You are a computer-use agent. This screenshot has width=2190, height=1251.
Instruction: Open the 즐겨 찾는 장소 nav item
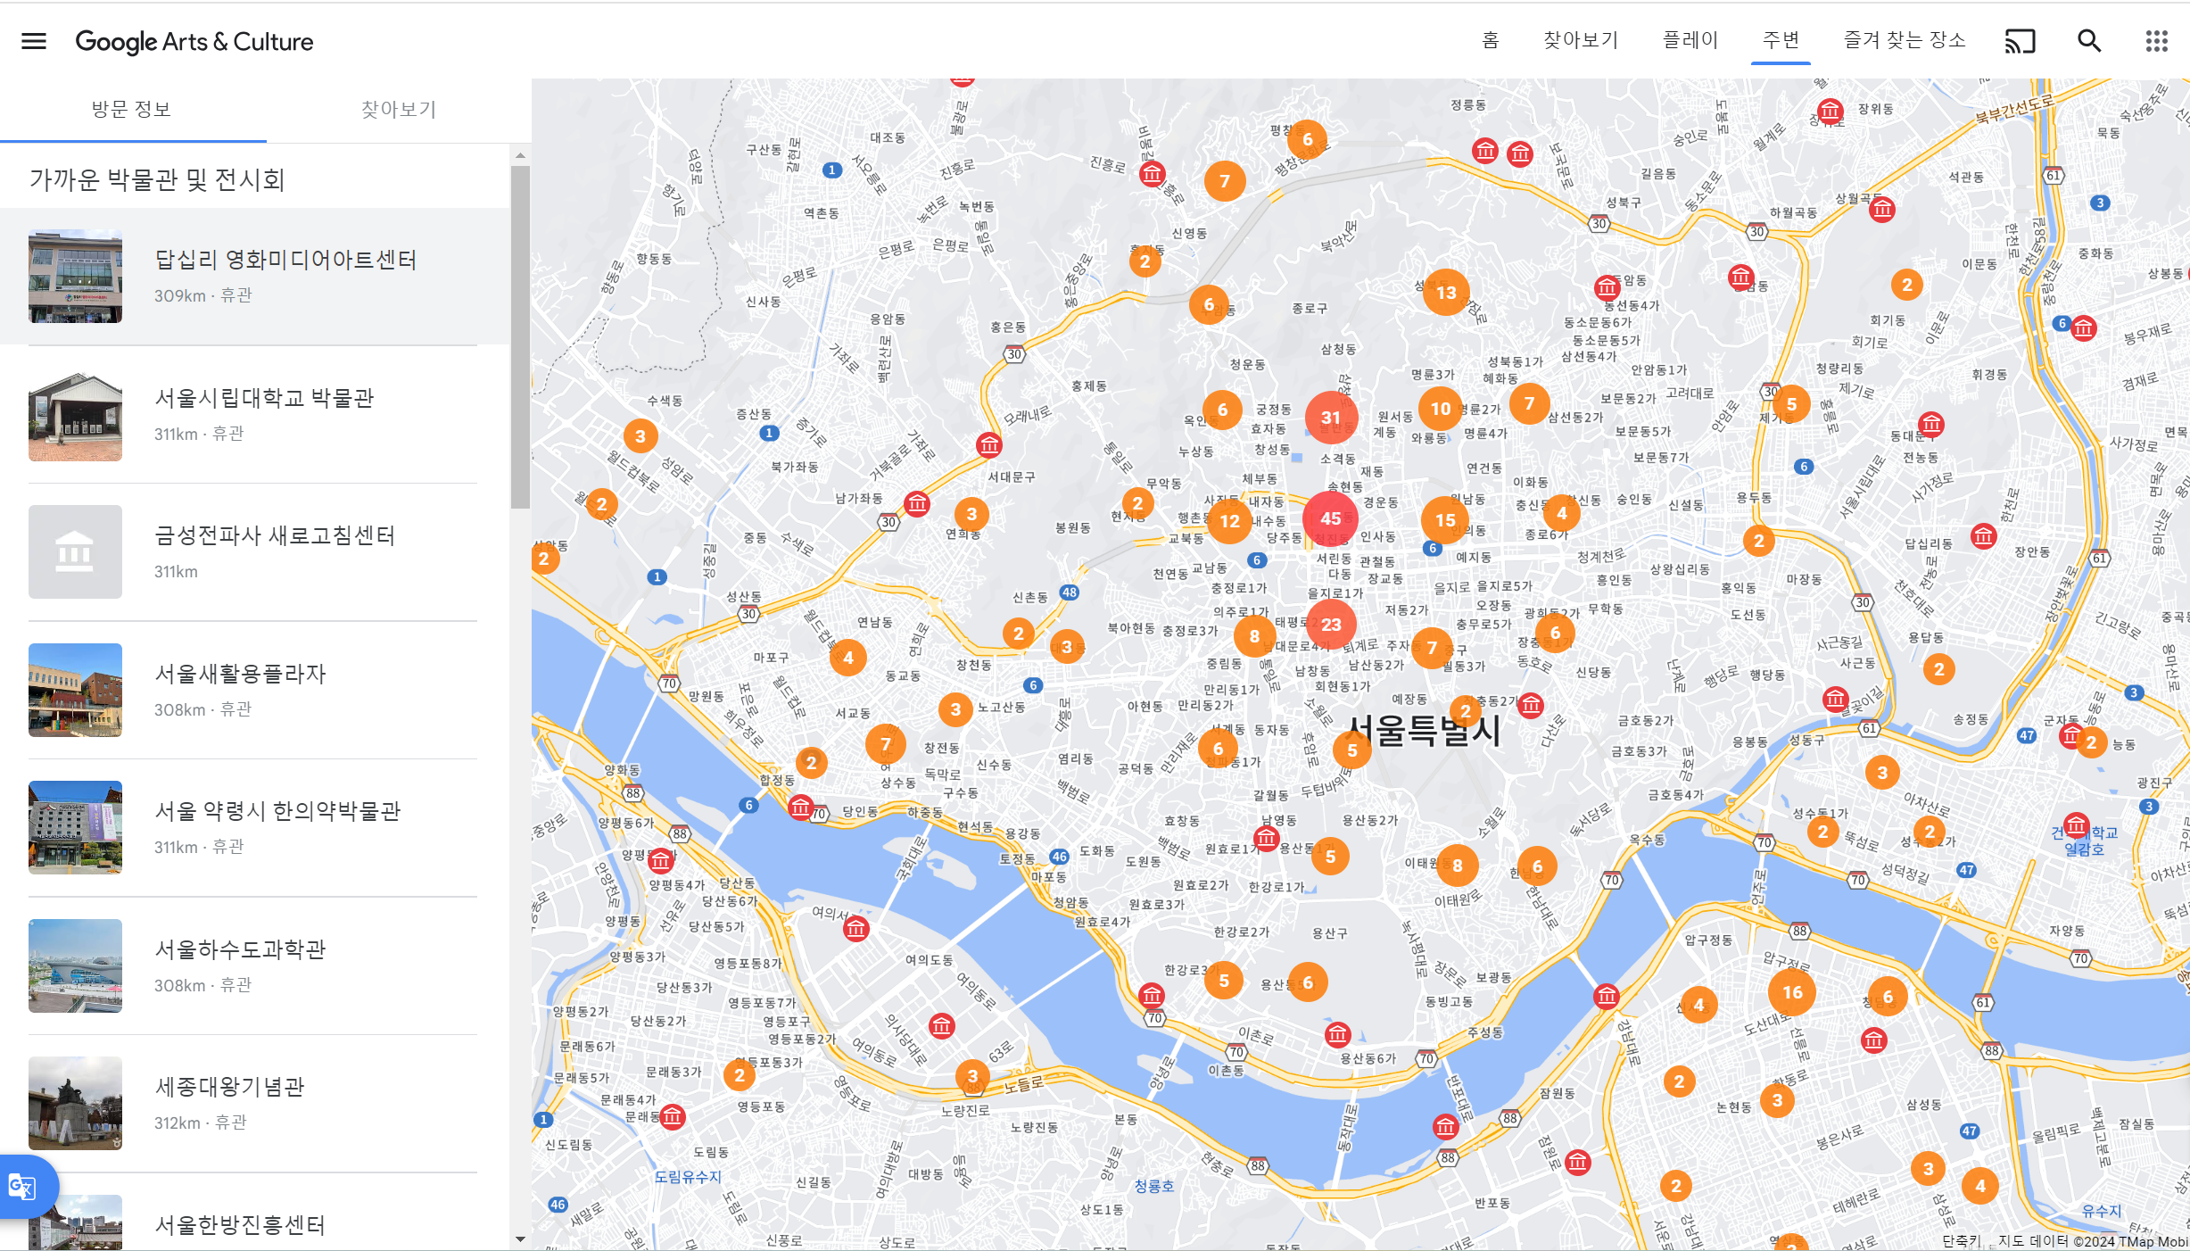tap(1905, 40)
